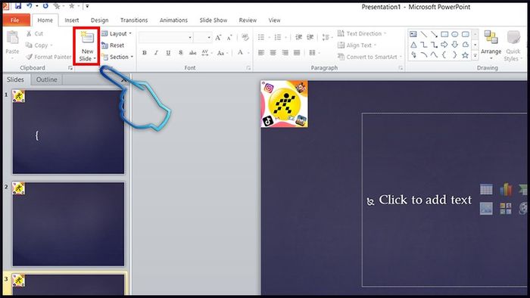Open the Insert ribbon tab

point(72,20)
